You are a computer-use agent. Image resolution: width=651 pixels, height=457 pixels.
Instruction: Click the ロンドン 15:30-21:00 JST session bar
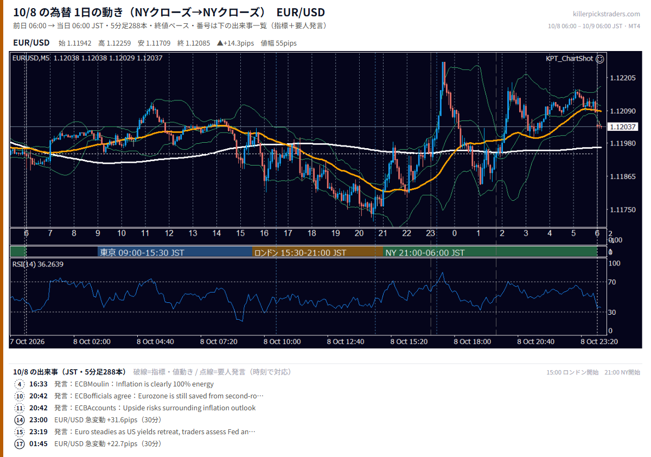[x=318, y=252]
